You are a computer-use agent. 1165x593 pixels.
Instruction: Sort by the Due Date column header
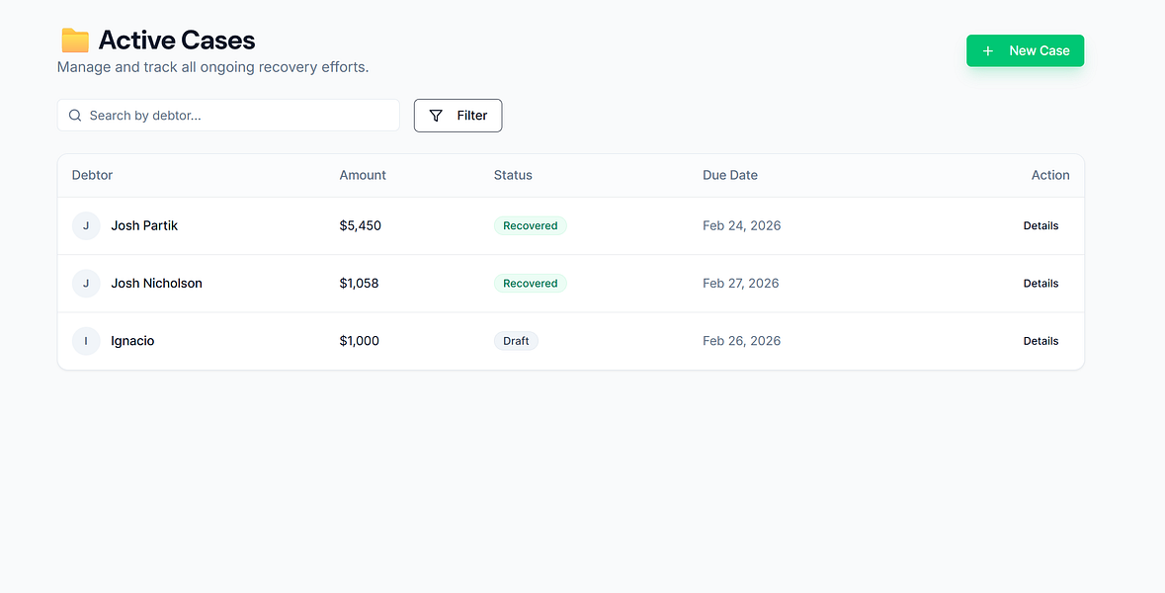coord(730,175)
